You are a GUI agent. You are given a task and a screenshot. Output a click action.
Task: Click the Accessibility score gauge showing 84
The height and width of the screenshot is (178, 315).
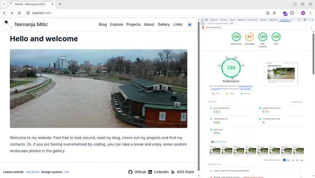(249, 37)
